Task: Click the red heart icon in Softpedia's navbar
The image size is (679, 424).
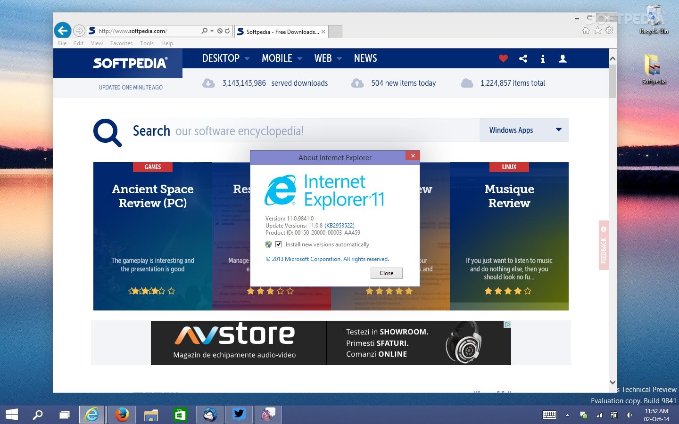Action: pyautogui.click(x=503, y=58)
